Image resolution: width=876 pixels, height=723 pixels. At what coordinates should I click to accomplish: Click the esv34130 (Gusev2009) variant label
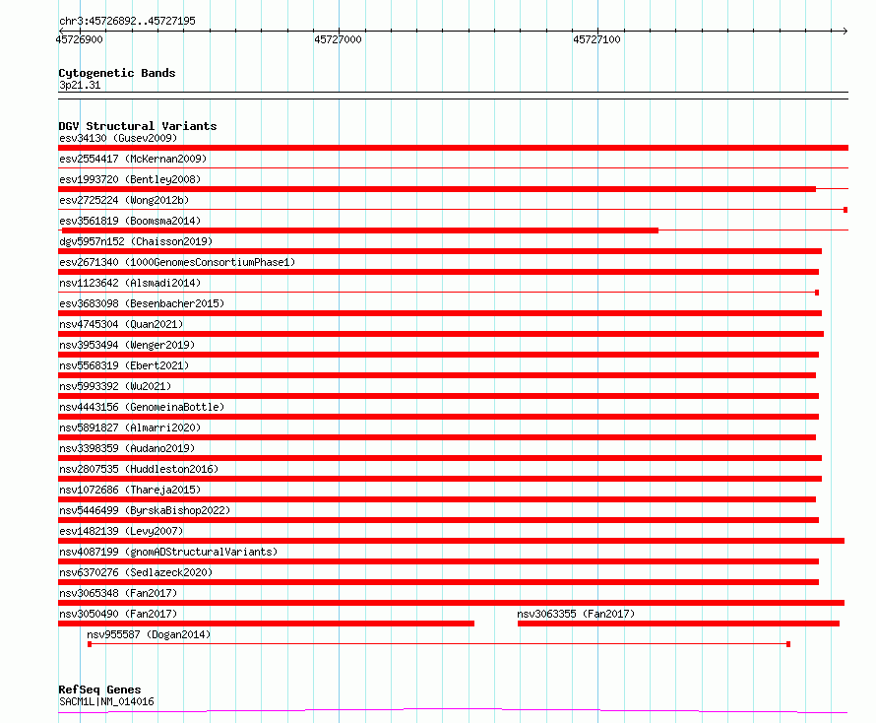click(118, 138)
